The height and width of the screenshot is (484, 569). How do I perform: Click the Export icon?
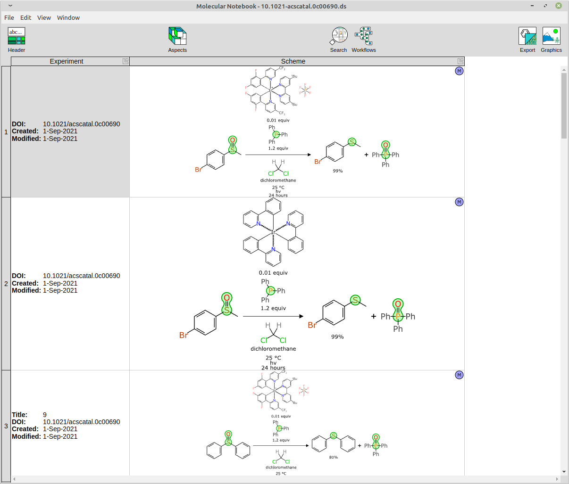coord(527,40)
